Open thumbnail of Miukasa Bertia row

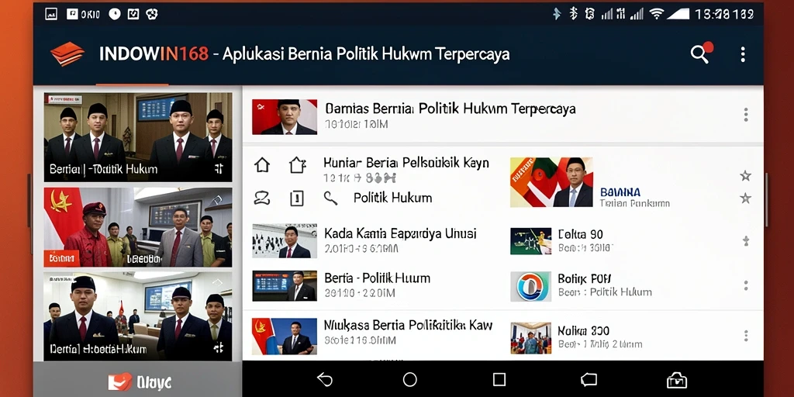(x=285, y=337)
